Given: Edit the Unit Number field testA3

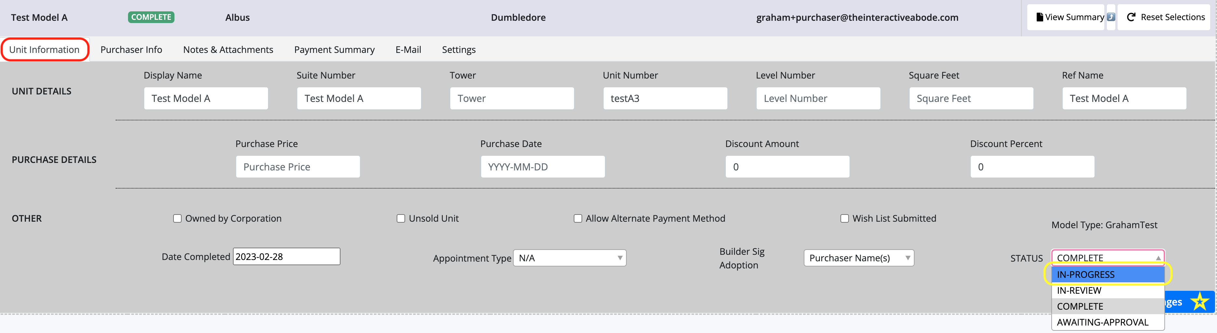Looking at the screenshot, I should [x=665, y=98].
